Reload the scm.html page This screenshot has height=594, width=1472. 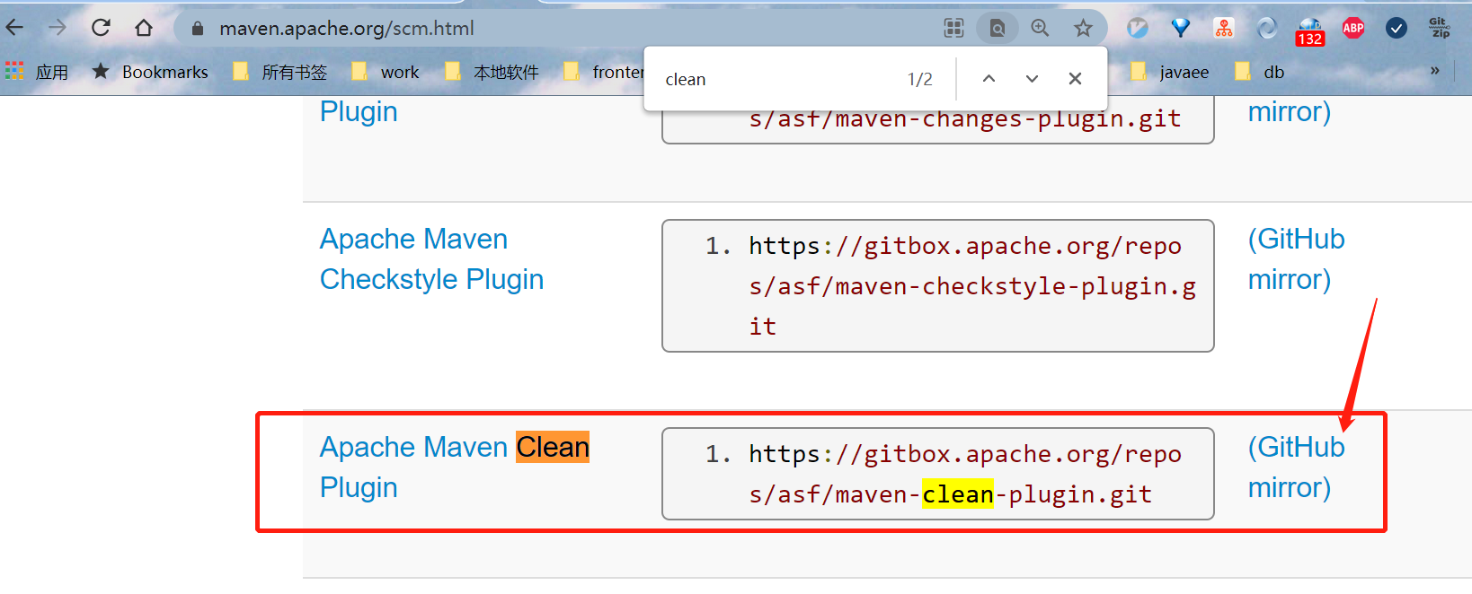pyautogui.click(x=101, y=28)
